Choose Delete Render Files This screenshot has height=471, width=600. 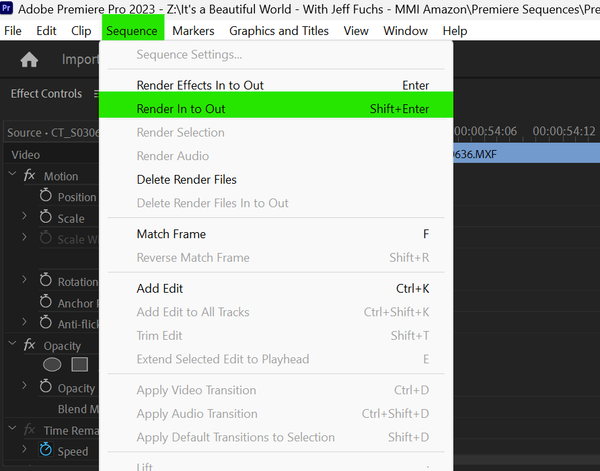(x=276, y=179)
